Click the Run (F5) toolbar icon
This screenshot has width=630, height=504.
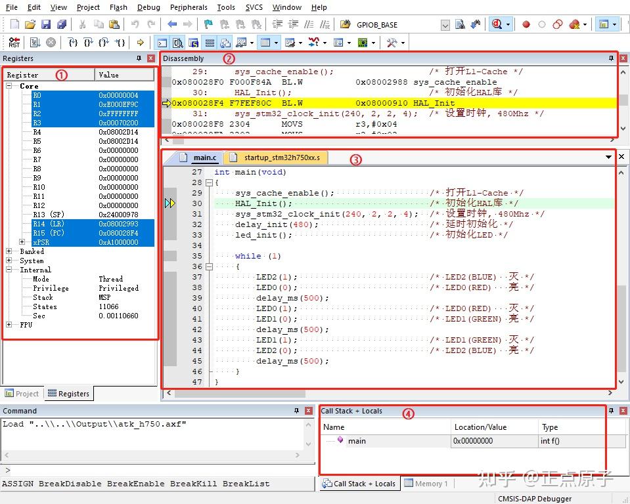click(35, 43)
